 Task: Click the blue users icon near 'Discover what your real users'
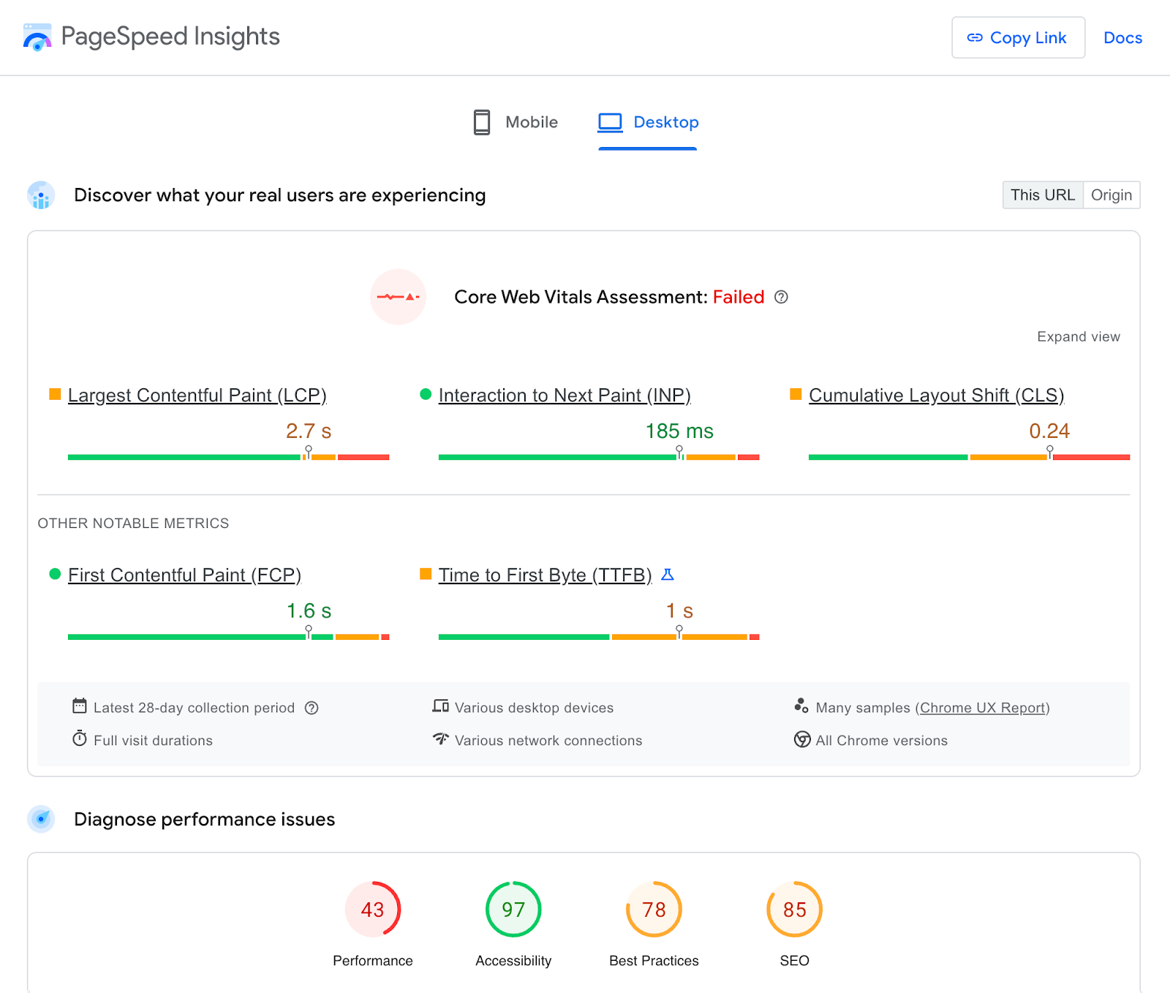(x=41, y=195)
